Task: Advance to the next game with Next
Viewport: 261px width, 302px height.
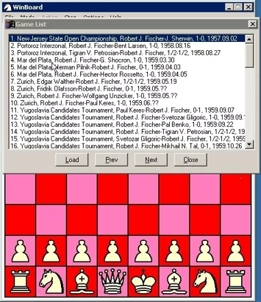Action: point(151,160)
